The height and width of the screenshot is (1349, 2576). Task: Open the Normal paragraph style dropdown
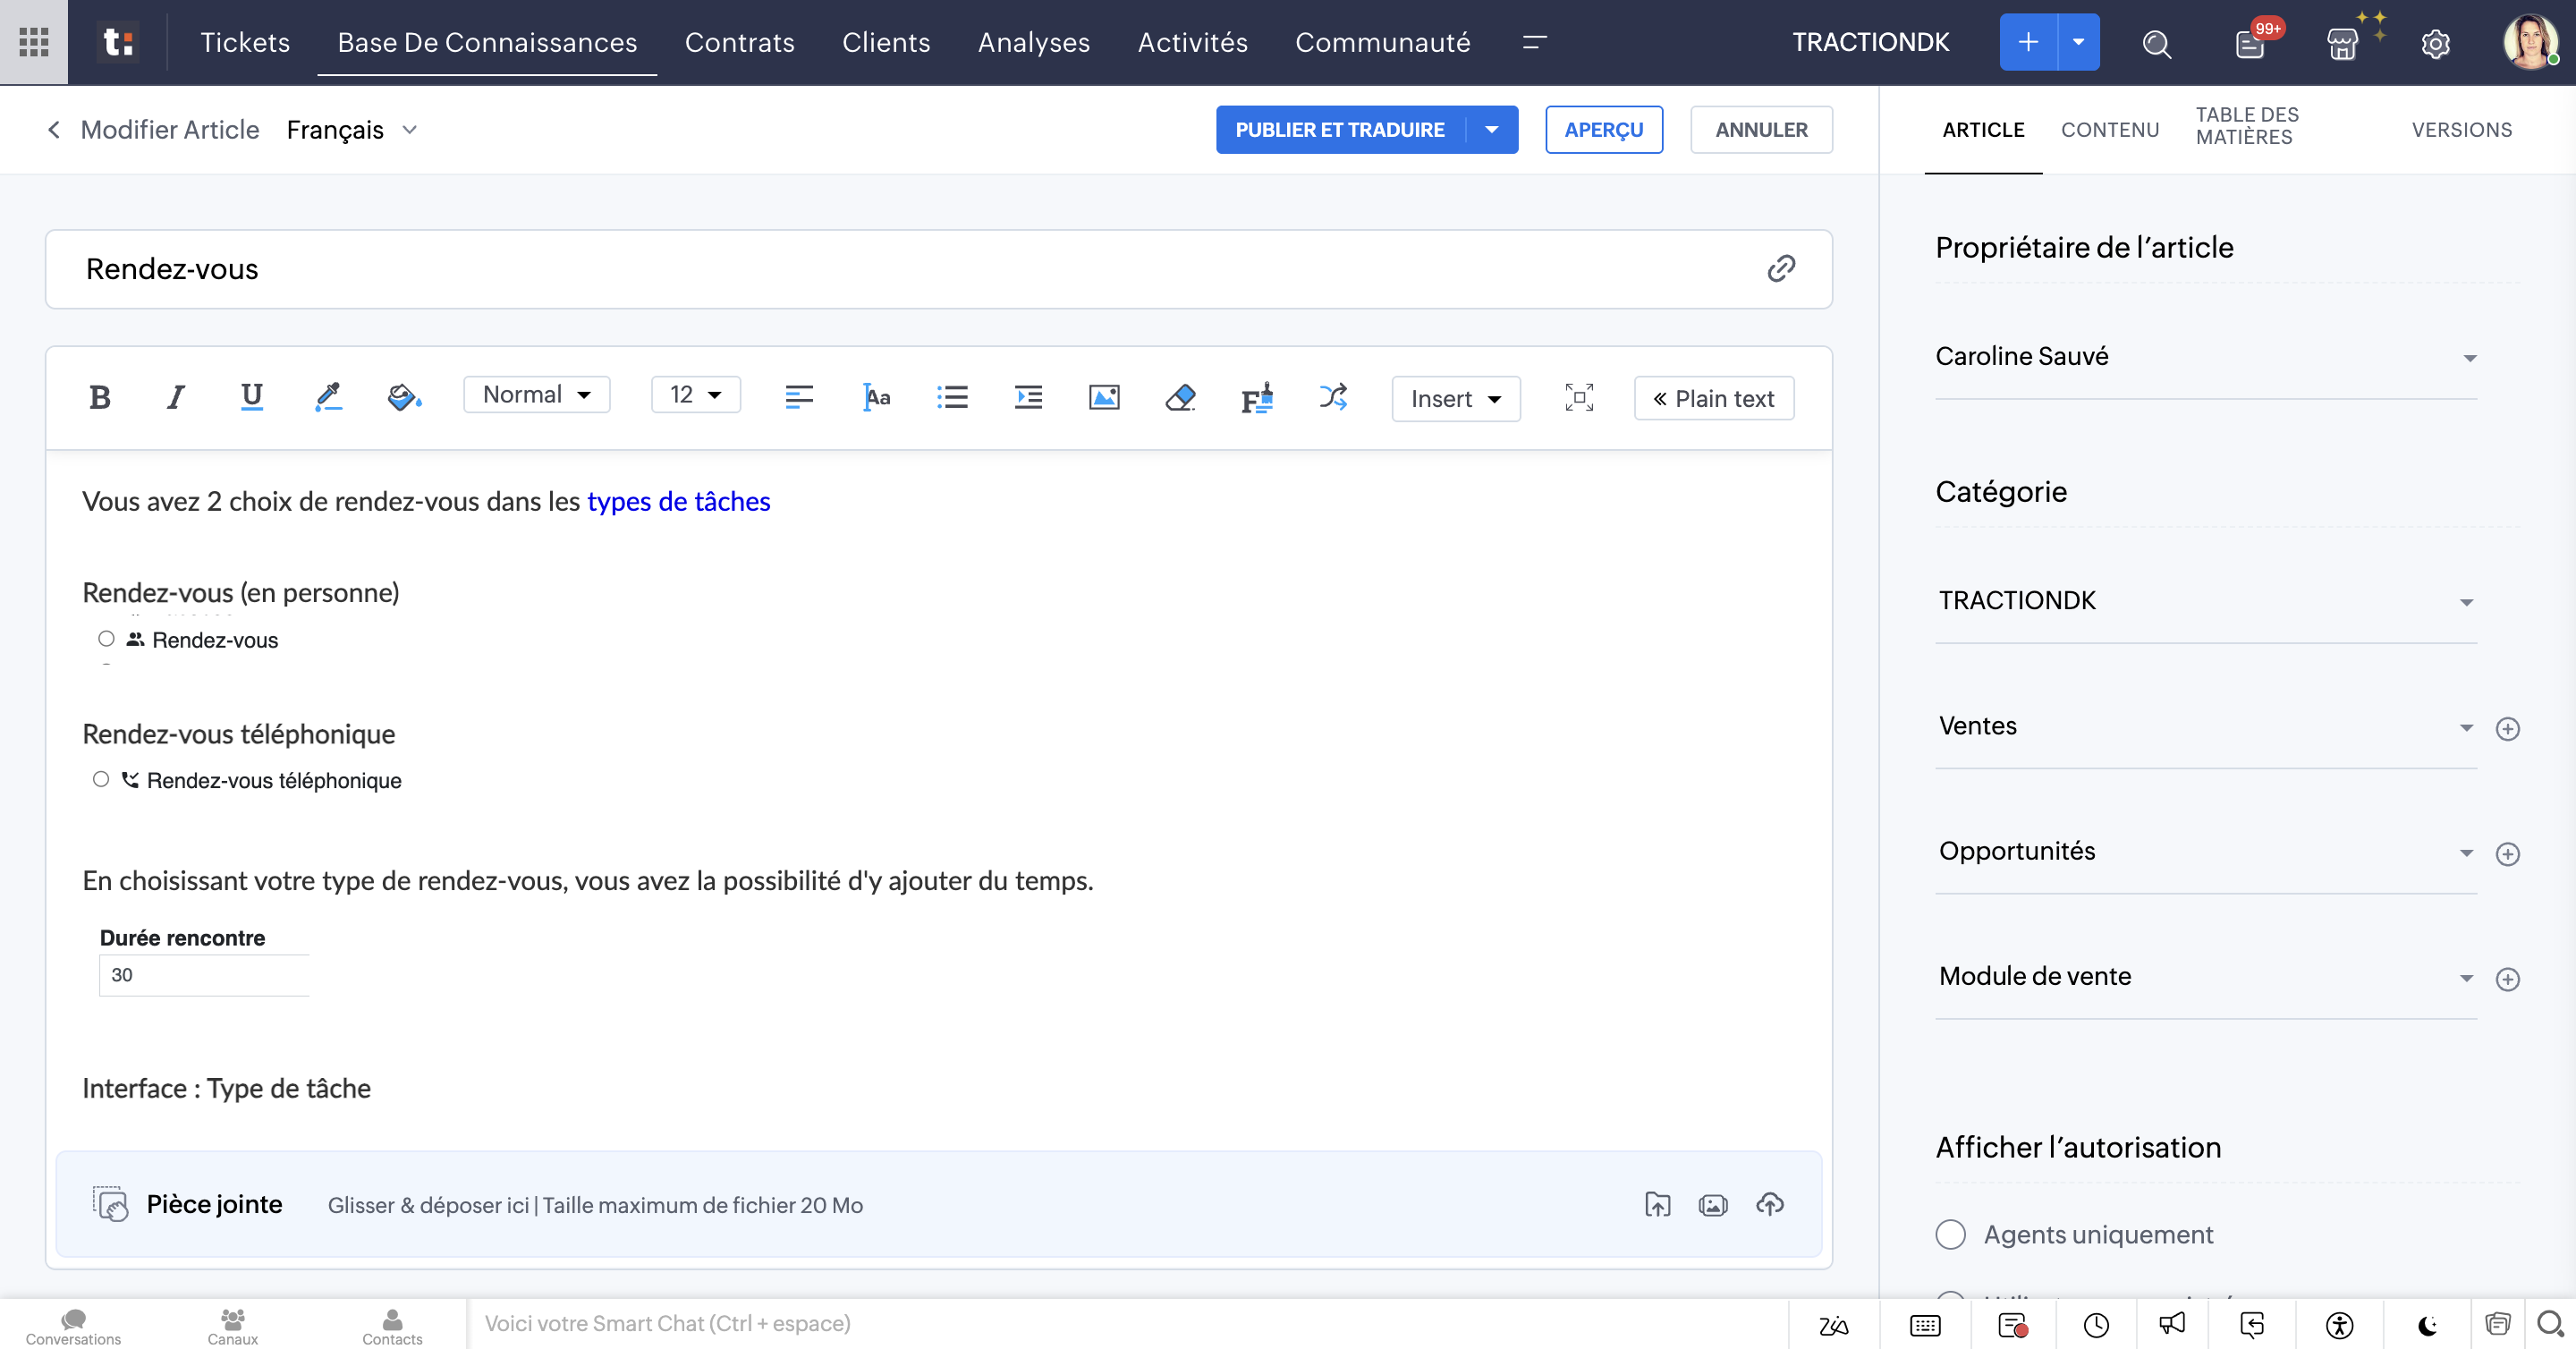coord(536,394)
